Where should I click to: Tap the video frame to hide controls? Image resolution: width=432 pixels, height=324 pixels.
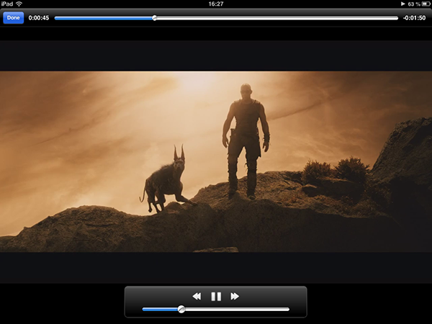coord(216,162)
